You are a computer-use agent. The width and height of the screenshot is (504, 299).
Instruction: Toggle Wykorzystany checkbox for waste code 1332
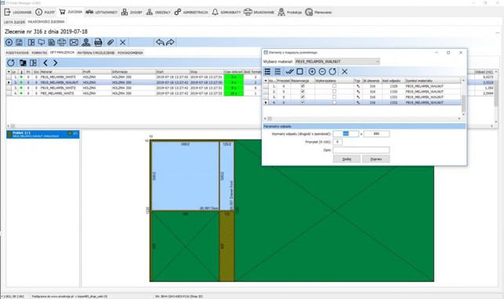click(334, 102)
